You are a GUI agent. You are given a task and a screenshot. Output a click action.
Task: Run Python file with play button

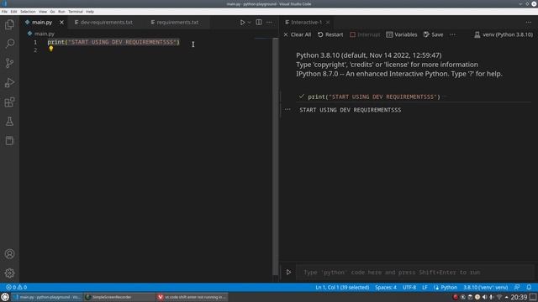pyautogui.click(x=242, y=23)
